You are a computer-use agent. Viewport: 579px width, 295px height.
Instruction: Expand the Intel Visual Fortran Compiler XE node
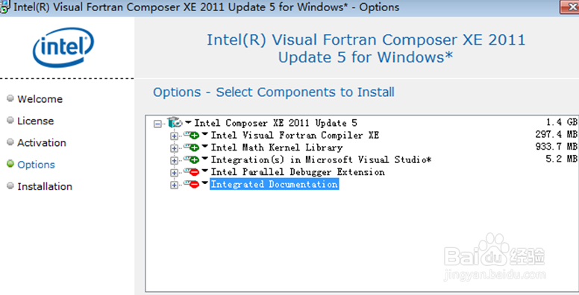pyautogui.click(x=174, y=136)
